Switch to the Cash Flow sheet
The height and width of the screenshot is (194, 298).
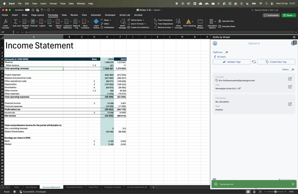(x=93, y=187)
